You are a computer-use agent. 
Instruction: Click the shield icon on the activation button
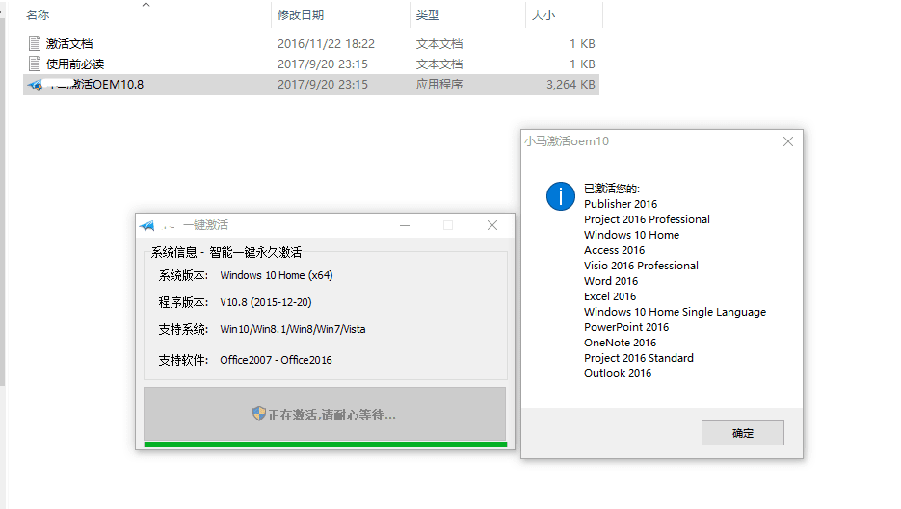point(259,413)
